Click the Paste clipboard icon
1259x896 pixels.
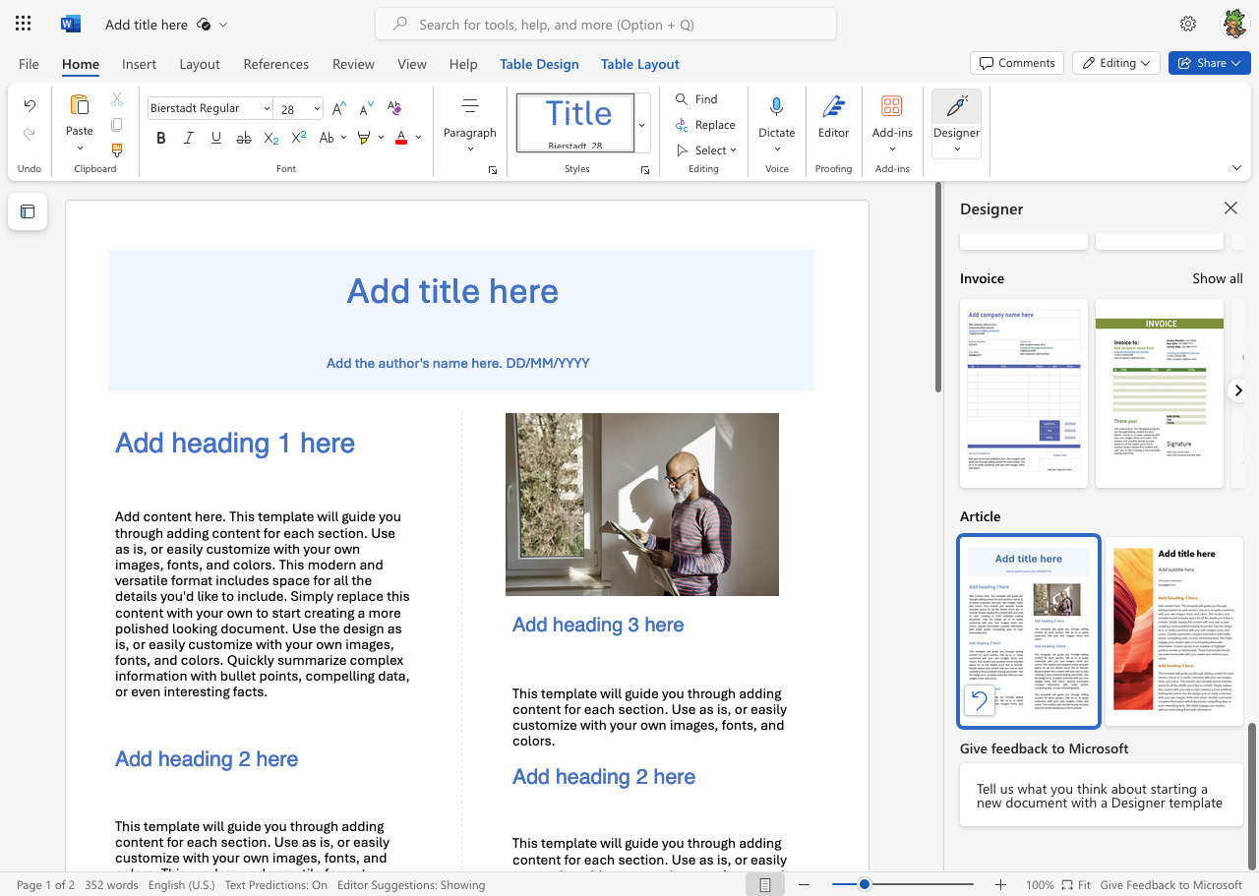pyautogui.click(x=80, y=105)
